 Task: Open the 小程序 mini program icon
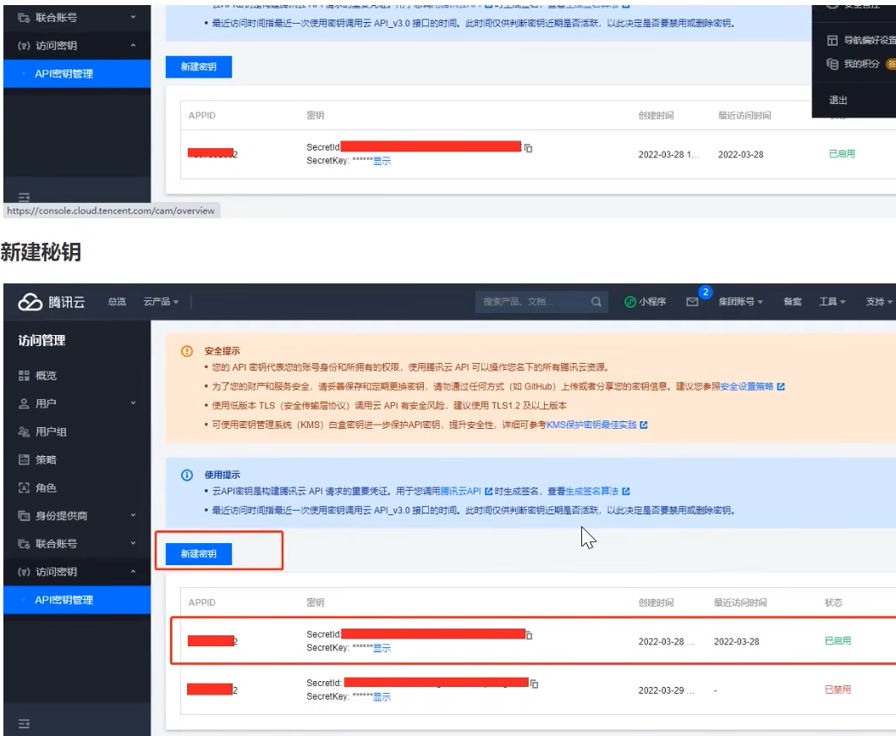(x=629, y=302)
